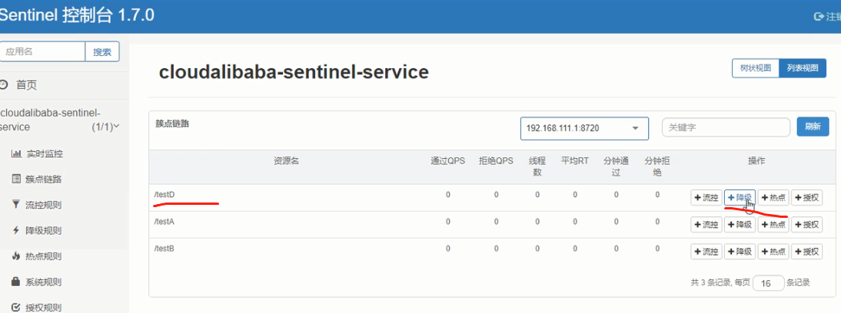Collapse the cloudalibaba-sentinel-service app menu

pyautogui.click(x=116, y=127)
